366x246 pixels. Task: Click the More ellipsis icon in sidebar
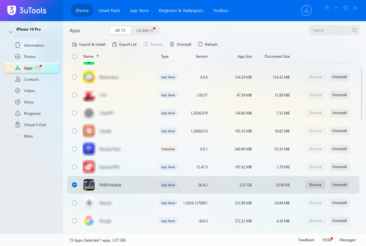pos(18,136)
